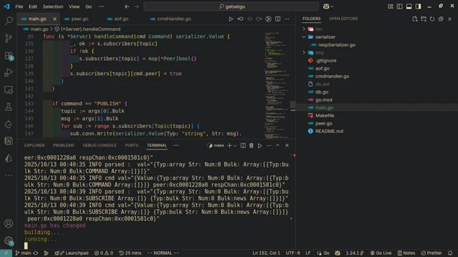Refresh the Folders explorer
The height and width of the screenshot is (257, 458).
[432, 19]
